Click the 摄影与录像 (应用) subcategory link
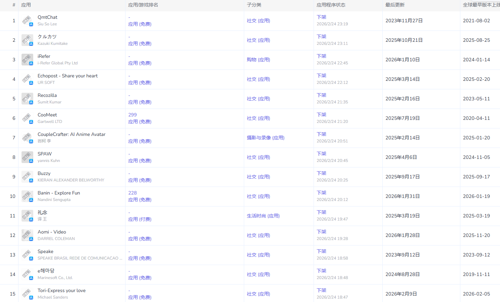 pos(266,138)
